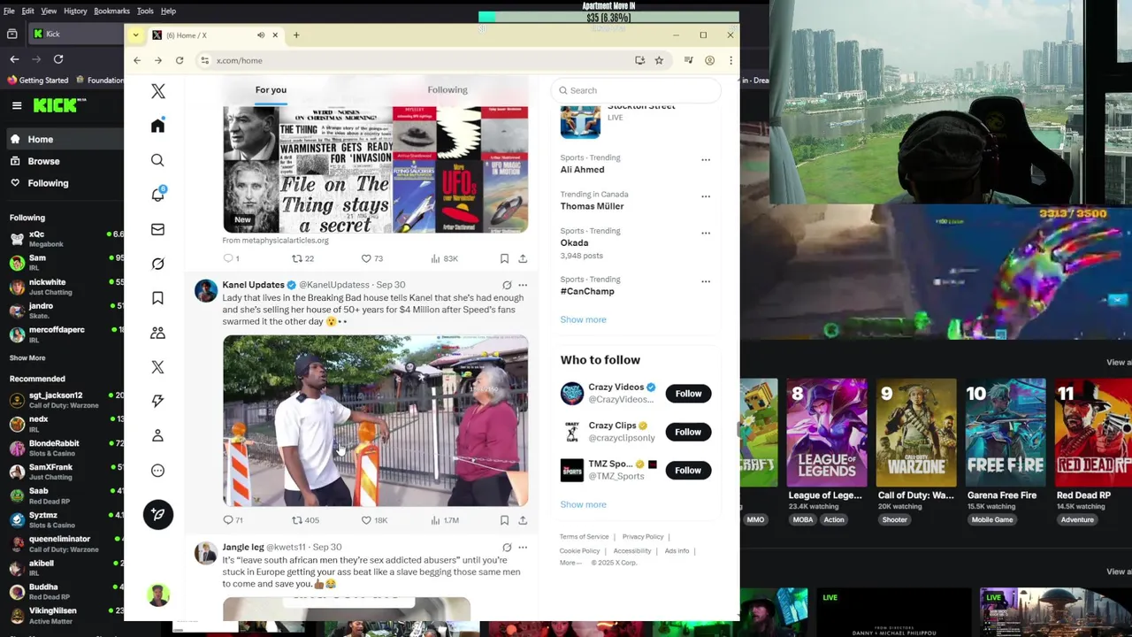Follow Crazy Videos

click(688, 394)
